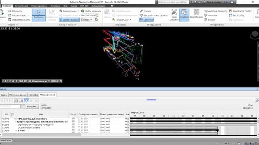Click the help question mark icon
This screenshot has height=145, width=259.
[232, 2]
